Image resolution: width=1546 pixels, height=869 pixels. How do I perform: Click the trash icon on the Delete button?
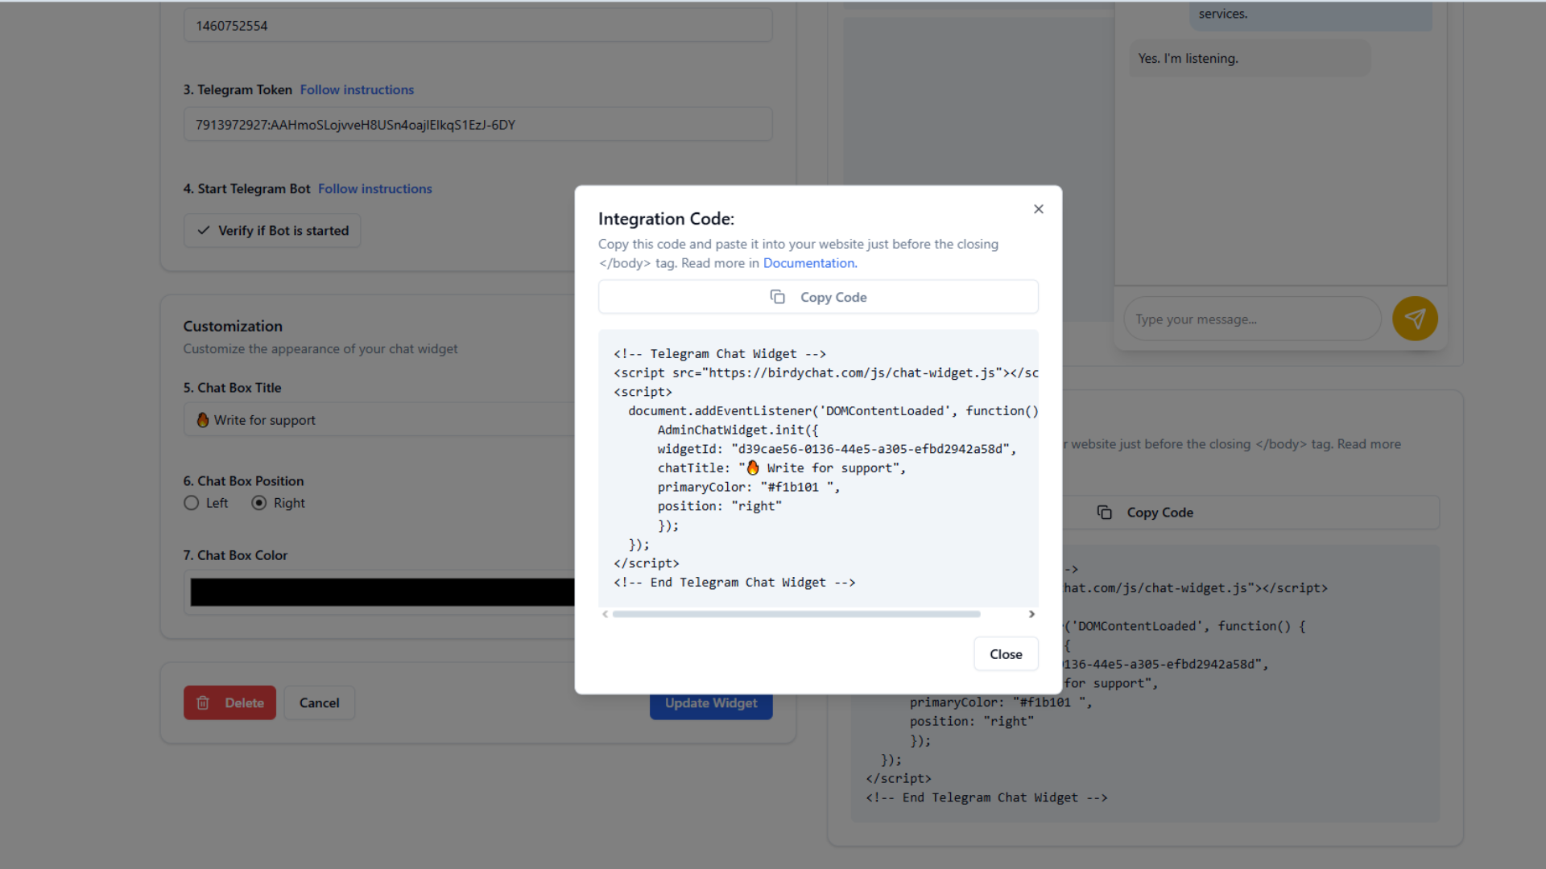pos(203,702)
